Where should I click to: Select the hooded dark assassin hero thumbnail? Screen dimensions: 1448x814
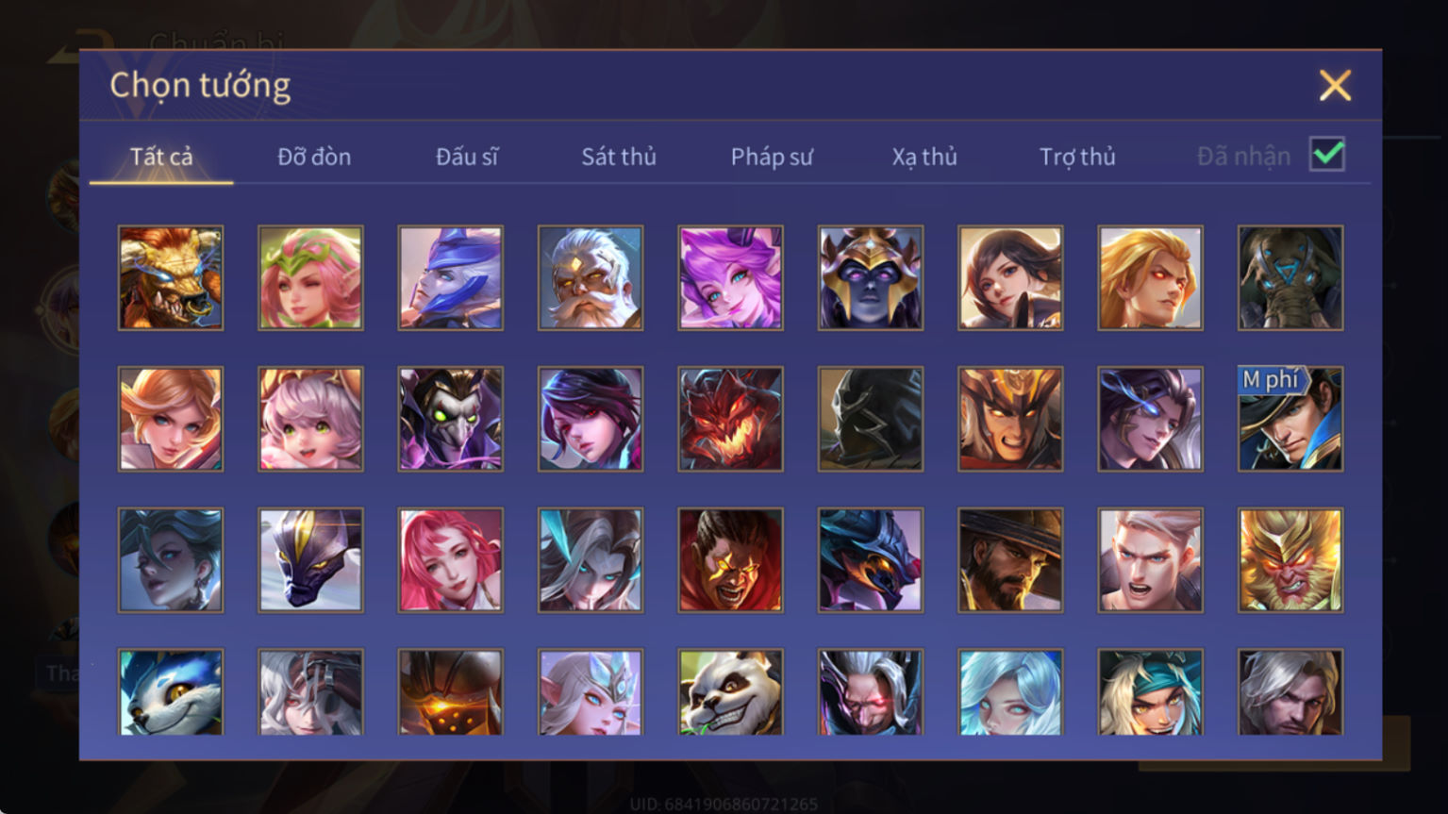point(871,419)
